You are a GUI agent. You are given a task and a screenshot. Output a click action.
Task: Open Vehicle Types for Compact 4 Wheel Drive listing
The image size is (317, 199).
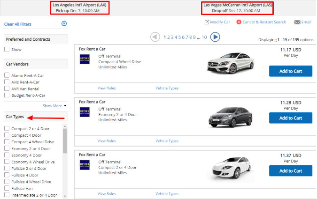pos(167,88)
